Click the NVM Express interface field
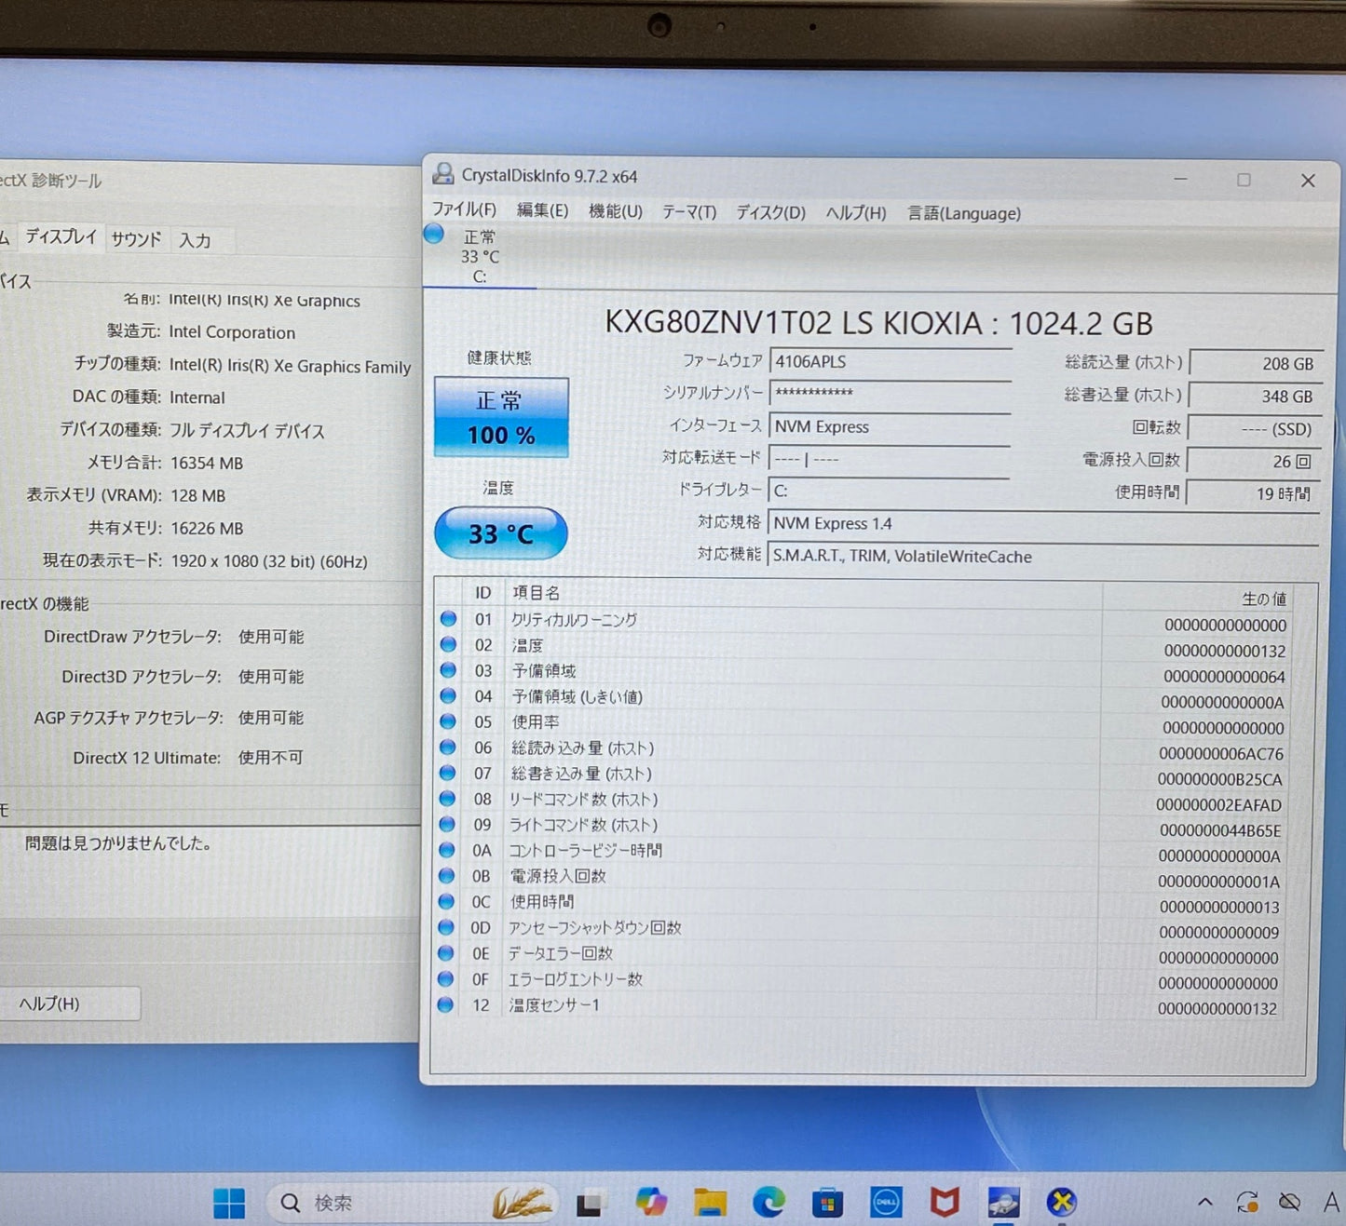Viewport: 1346px width, 1226px height. [890, 426]
